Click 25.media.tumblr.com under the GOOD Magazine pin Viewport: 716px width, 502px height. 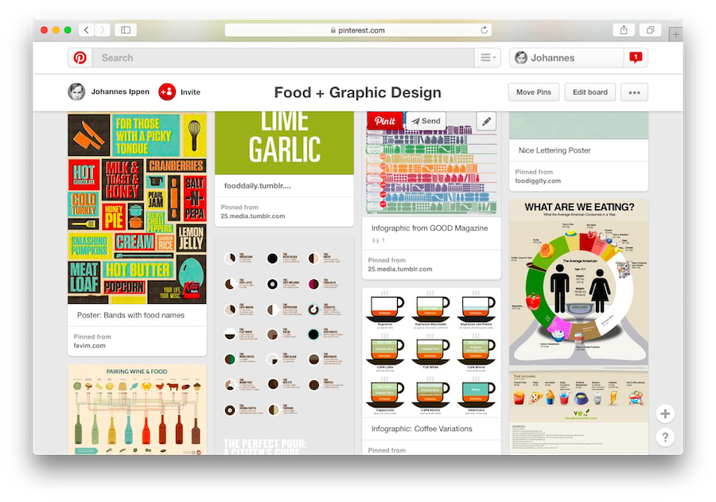point(400,269)
